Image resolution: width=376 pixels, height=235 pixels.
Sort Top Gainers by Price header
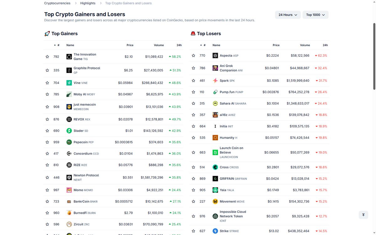(x=130, y=45)
